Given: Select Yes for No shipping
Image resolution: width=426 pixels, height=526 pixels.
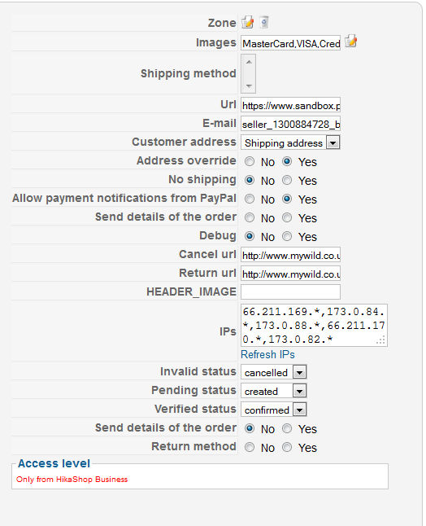Looking at the screenshot, I should [287, 181].
